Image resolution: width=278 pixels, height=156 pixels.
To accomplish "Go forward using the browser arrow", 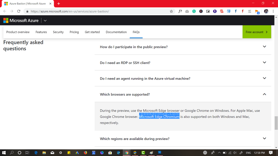I will click(12, 11).
